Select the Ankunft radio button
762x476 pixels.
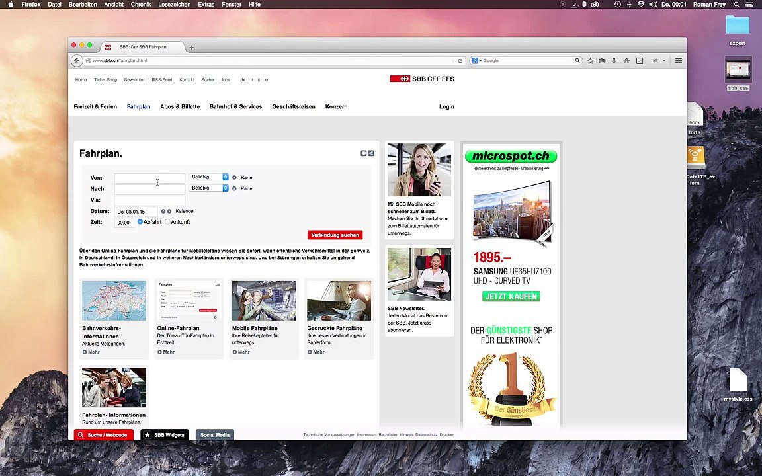[167, 222]
